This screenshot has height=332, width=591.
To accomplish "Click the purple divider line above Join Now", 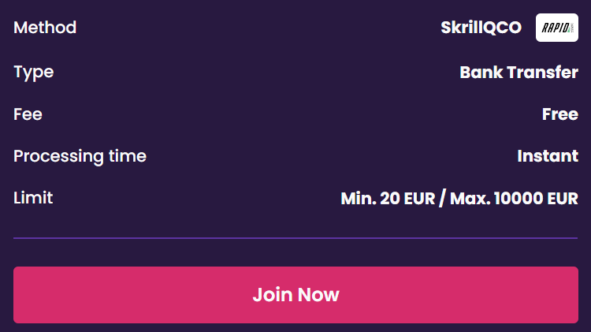I will tap(295, 237).
